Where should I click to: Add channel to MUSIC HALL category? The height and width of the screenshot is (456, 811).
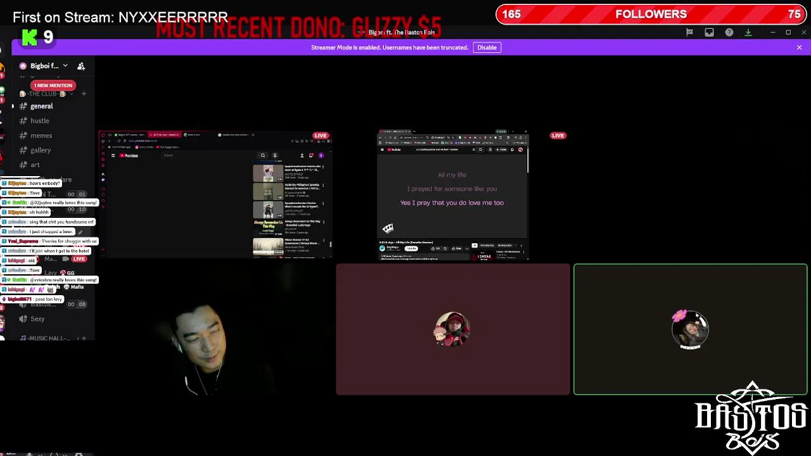click(84, 338)
